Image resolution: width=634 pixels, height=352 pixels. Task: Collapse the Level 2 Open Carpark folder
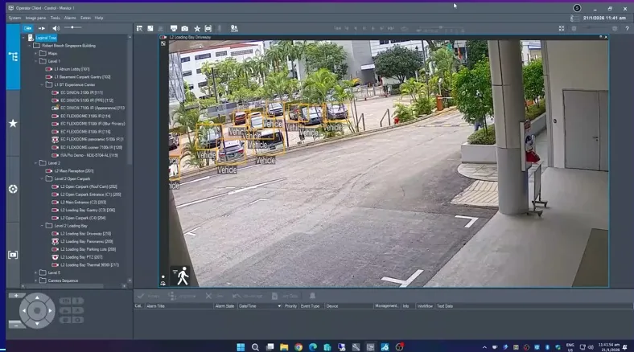[42, 179]
